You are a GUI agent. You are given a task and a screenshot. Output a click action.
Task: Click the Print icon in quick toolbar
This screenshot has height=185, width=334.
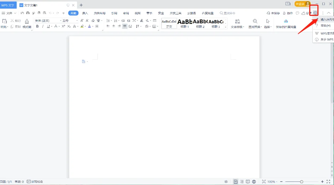pyautogui.click(x=39, y=13)
